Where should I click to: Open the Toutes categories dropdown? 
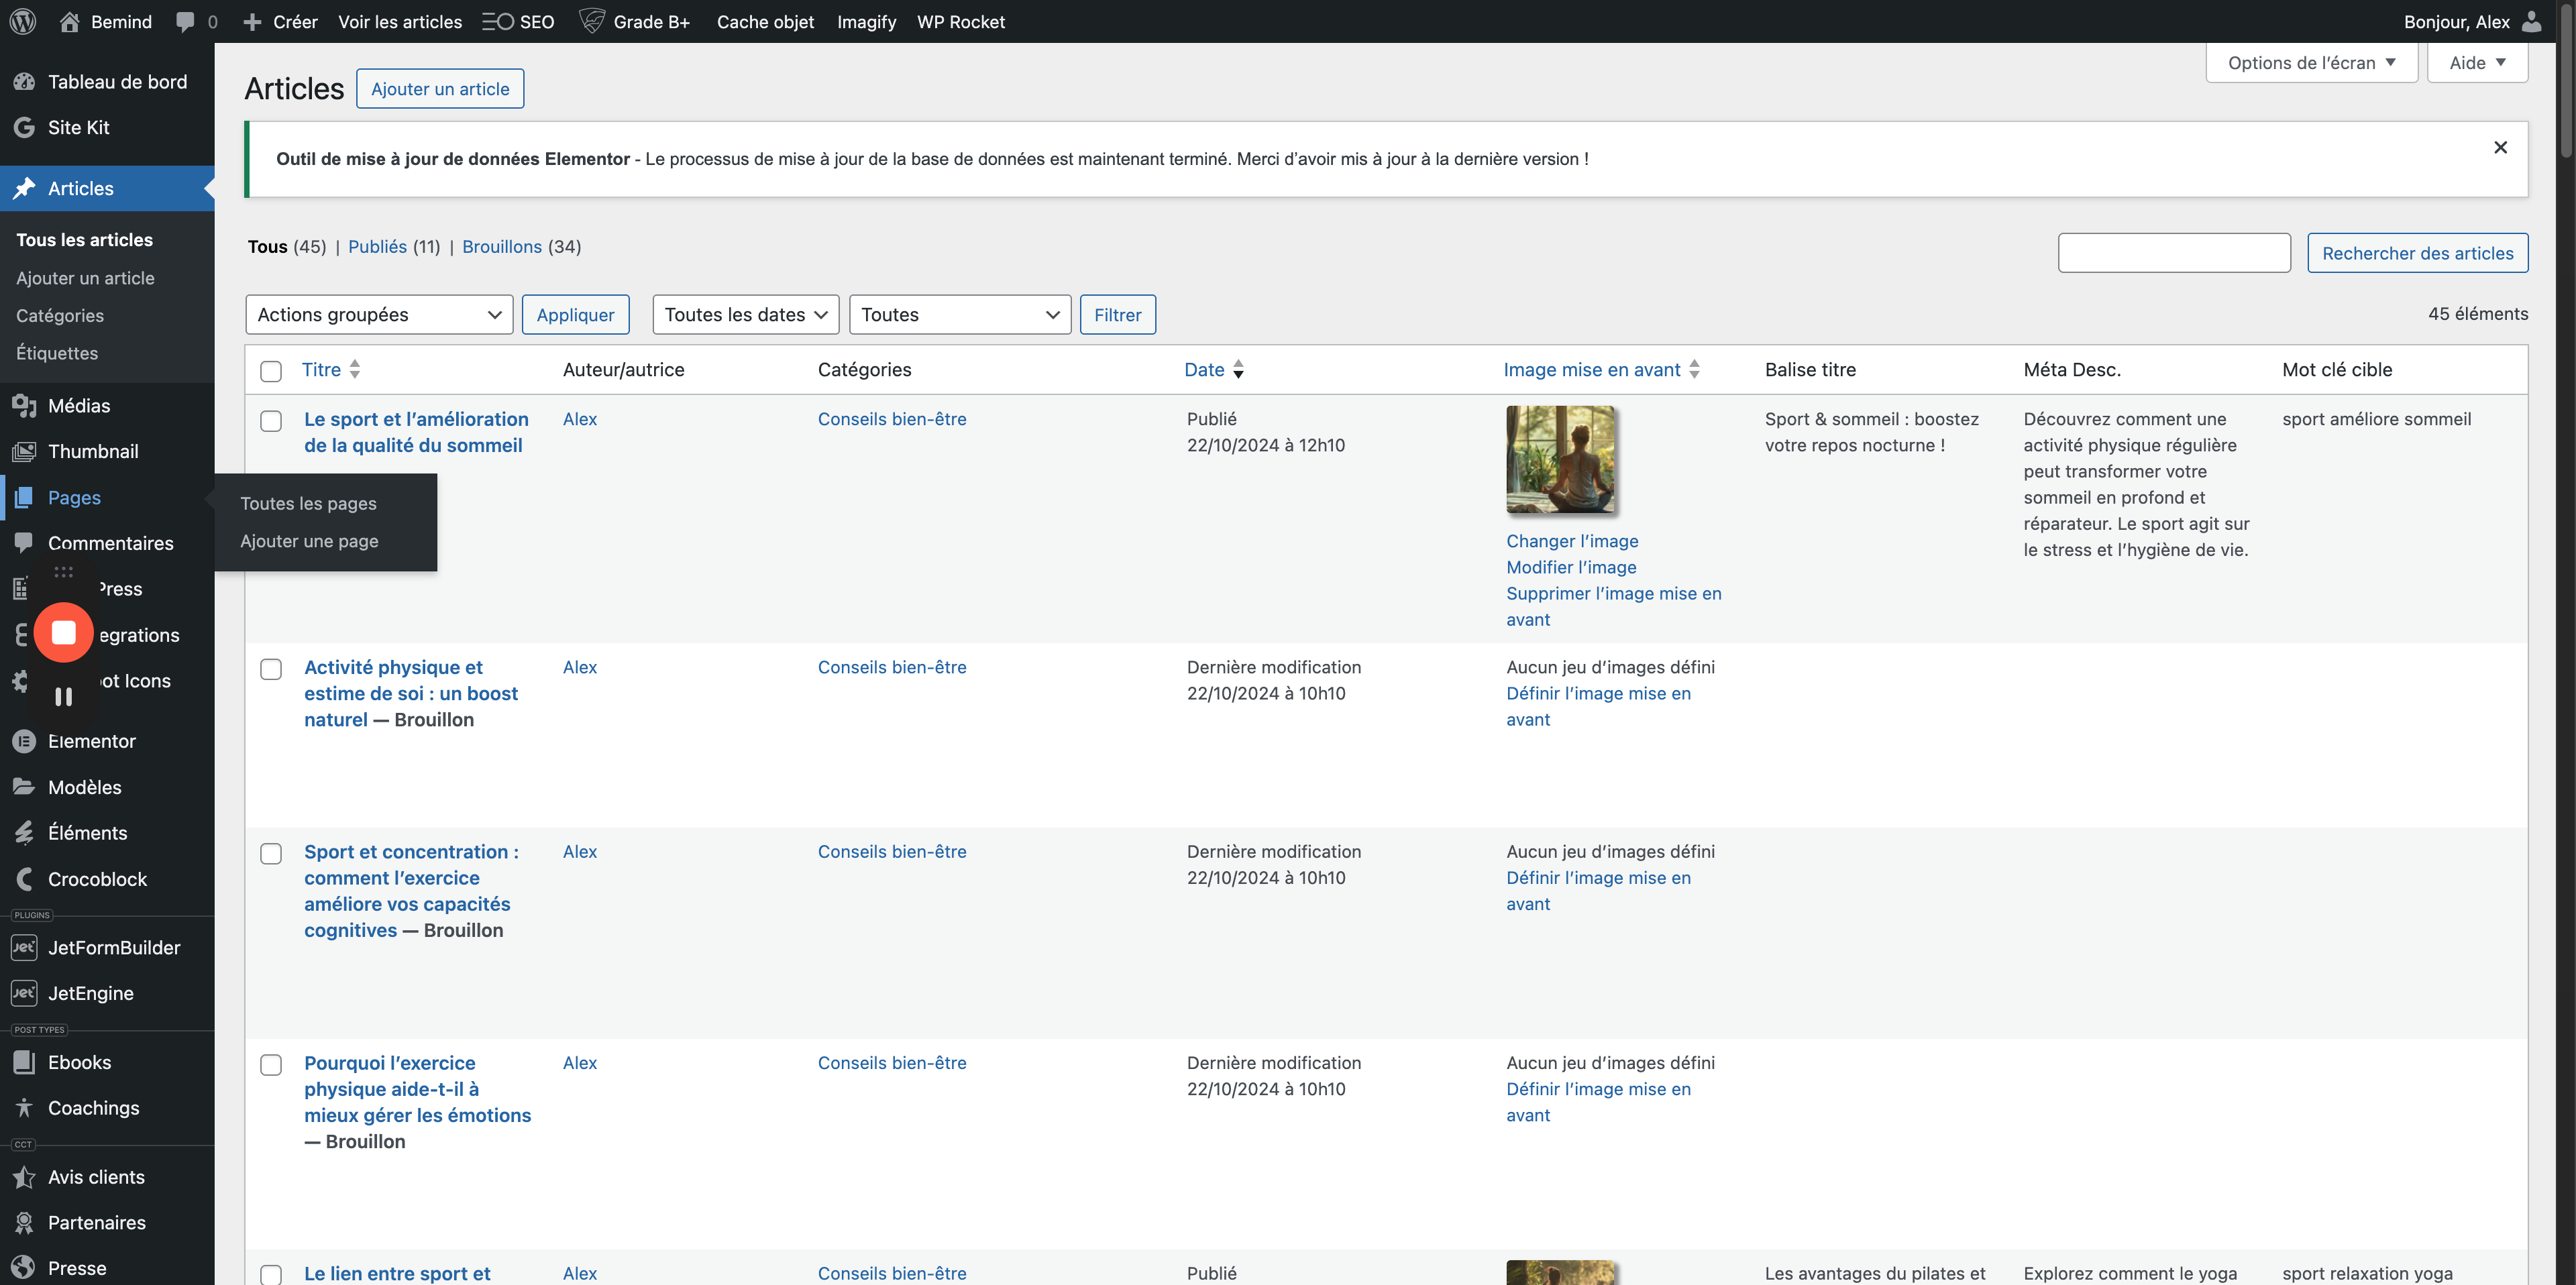(960, 314)
